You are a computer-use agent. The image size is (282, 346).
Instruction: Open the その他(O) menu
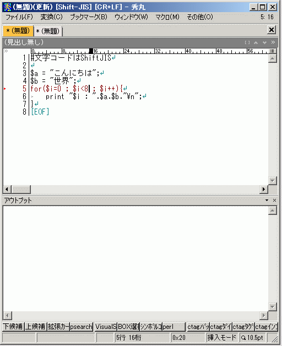(200, 17)
